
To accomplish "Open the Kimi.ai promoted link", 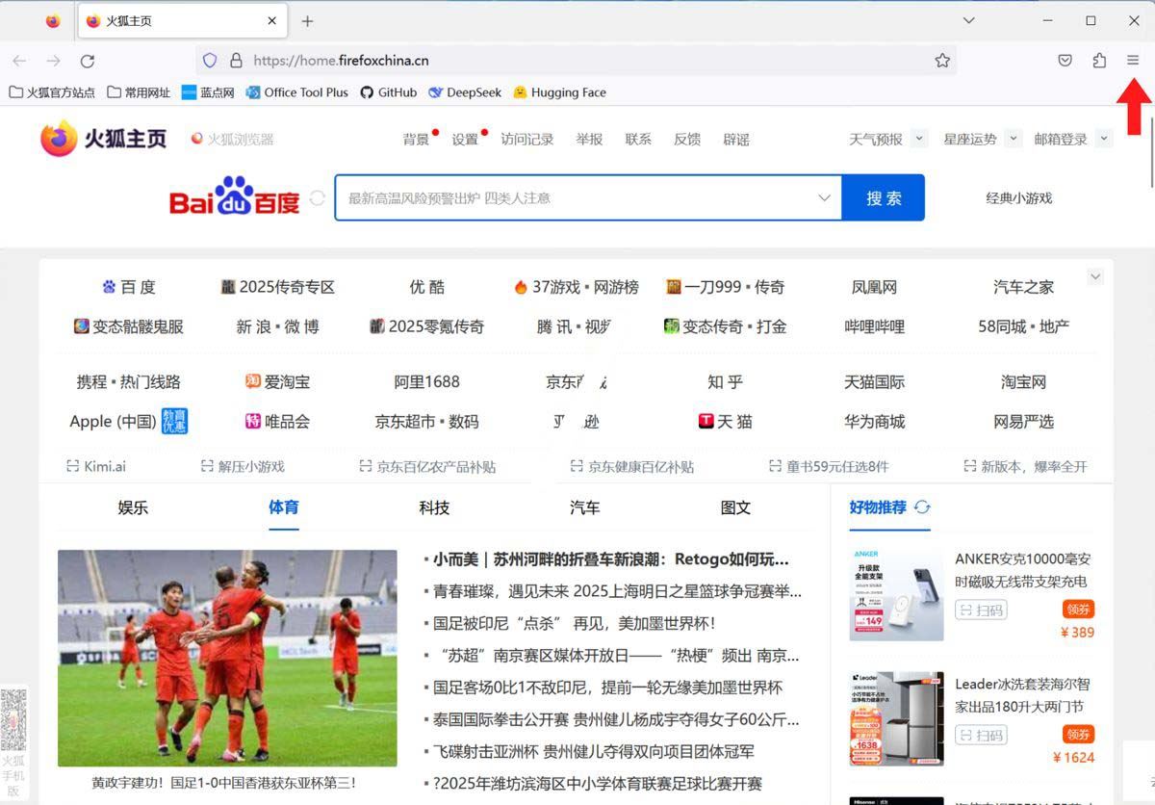I will click(96, 466).
